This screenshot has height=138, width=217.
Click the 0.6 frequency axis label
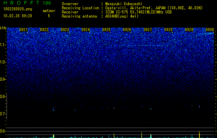point(2,131)
